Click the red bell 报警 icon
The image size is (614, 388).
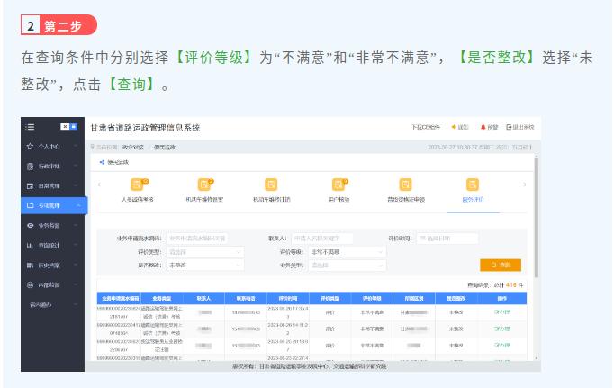[x=483, y=127]
